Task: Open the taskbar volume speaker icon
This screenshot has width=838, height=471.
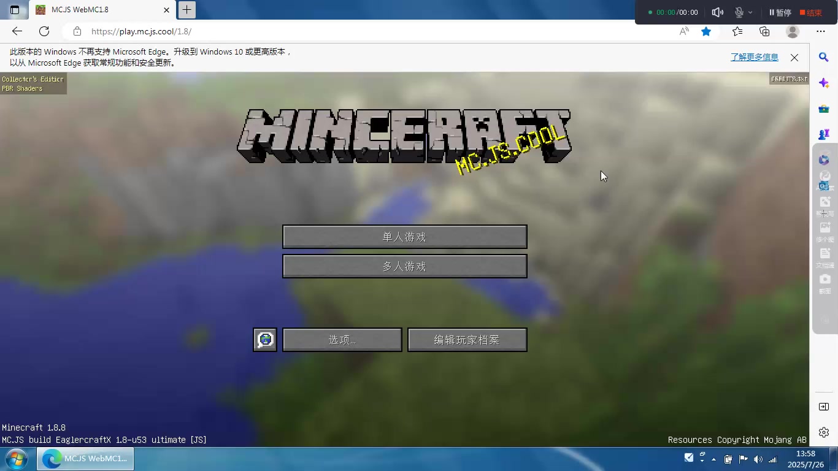Action: [758, 459]
